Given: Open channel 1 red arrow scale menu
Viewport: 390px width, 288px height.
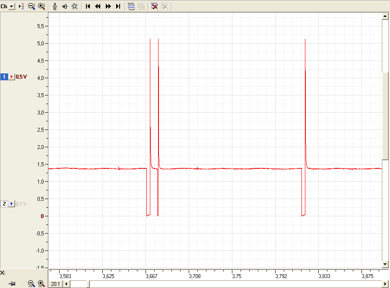Looking at the screenshot, I should click(11, 76).
